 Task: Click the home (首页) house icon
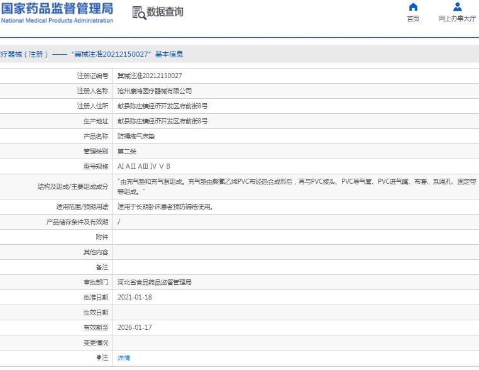(x=413, y=7)
